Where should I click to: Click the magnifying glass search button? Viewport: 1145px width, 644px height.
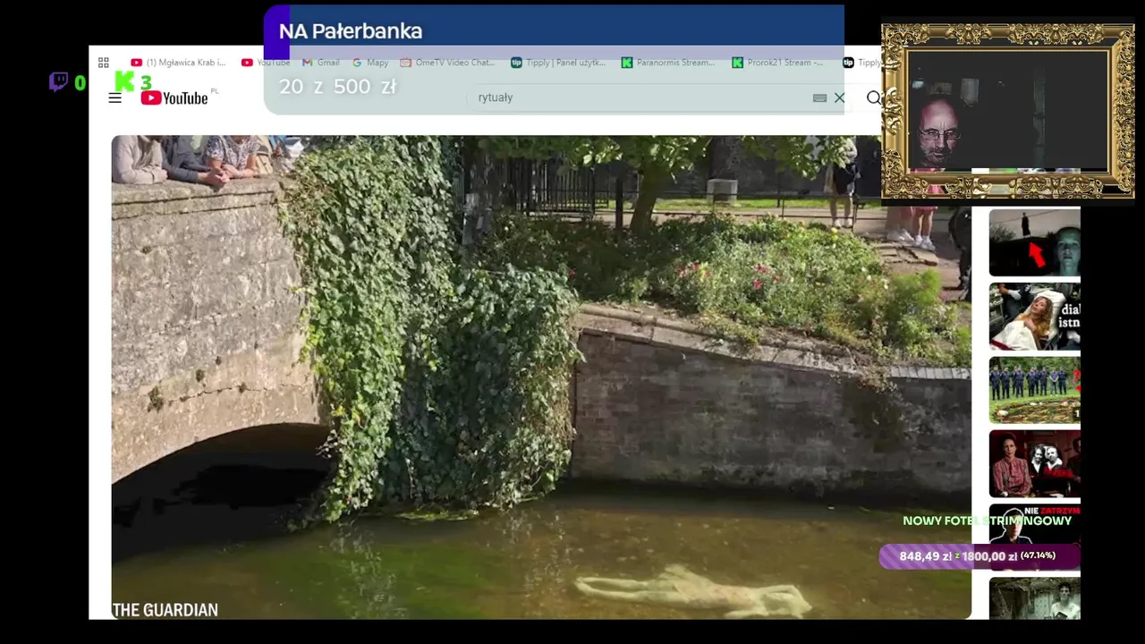coord(874,97)
